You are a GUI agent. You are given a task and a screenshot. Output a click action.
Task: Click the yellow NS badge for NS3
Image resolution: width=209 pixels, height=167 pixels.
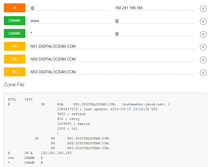[15, 72]
